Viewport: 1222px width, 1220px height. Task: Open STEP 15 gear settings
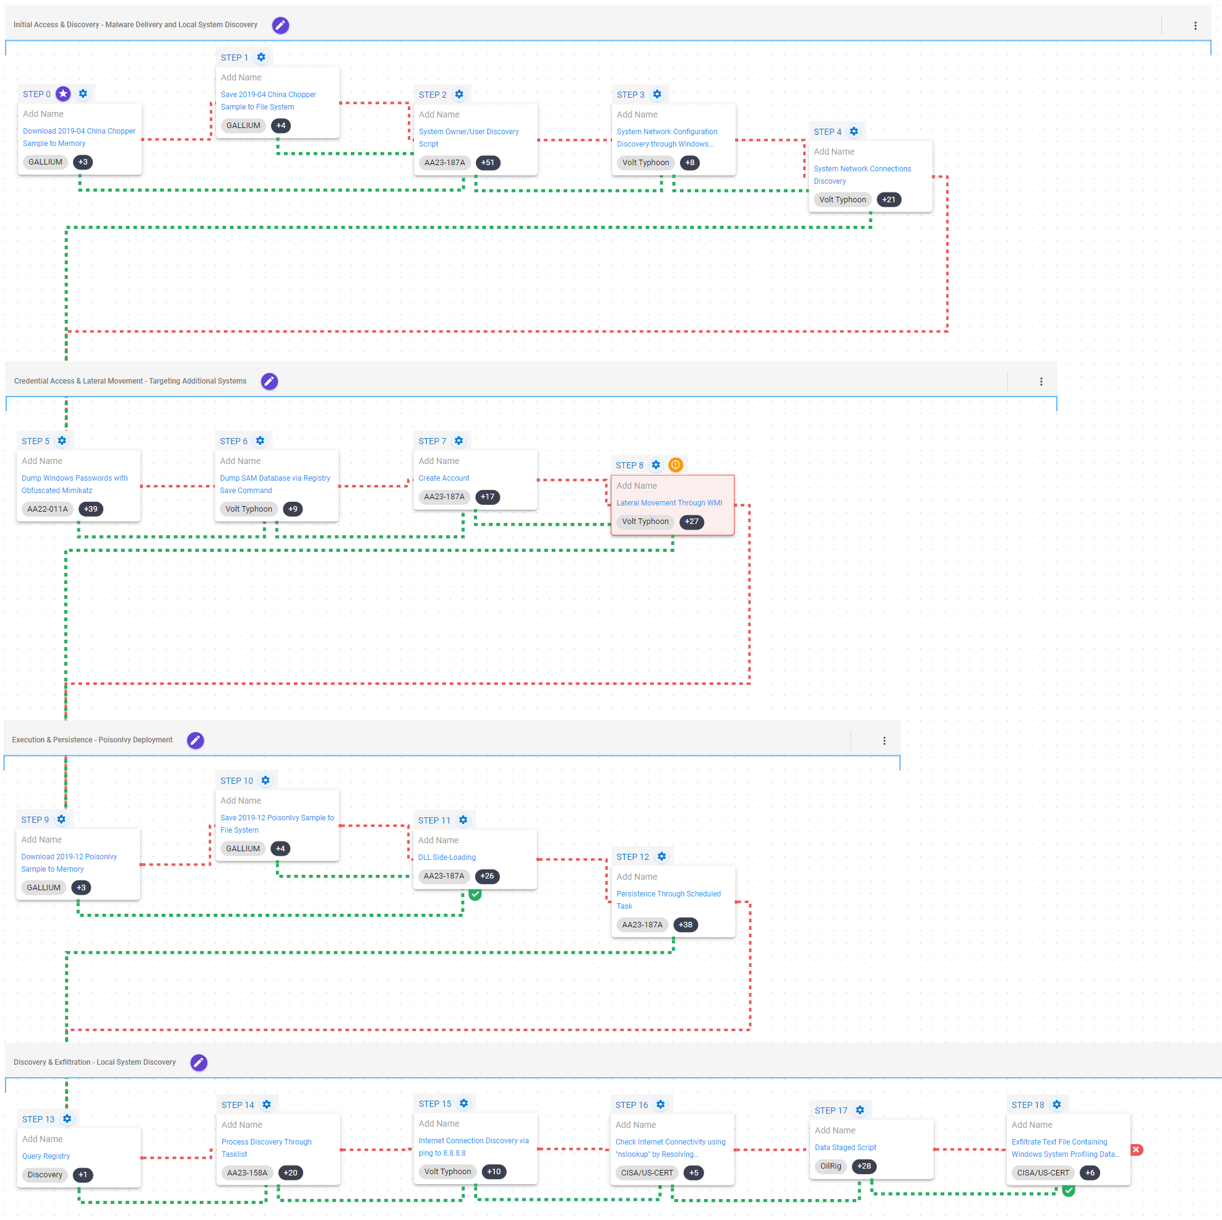pos(463,1103)
